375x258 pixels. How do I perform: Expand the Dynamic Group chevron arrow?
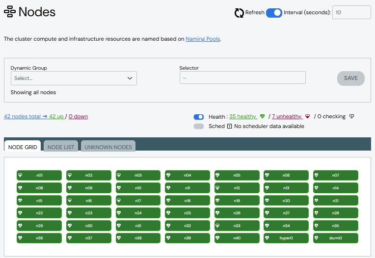coord(130,78)
